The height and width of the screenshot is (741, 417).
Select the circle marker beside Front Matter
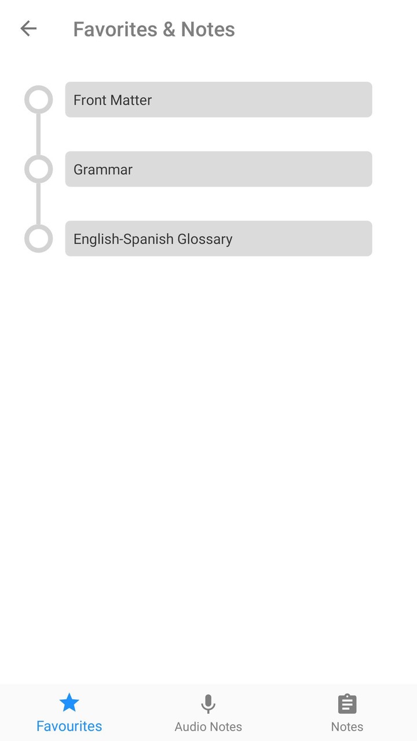(x=38, y=100)
